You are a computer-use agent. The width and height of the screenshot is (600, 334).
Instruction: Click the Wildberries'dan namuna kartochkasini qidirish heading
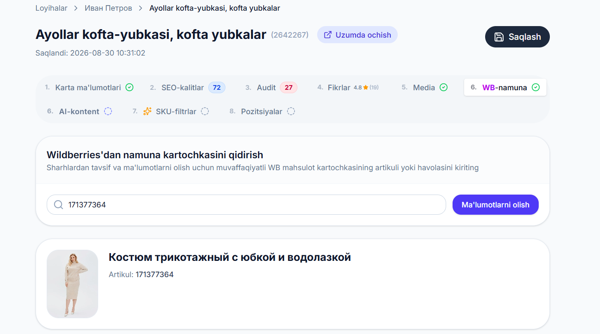pos(155,155)
